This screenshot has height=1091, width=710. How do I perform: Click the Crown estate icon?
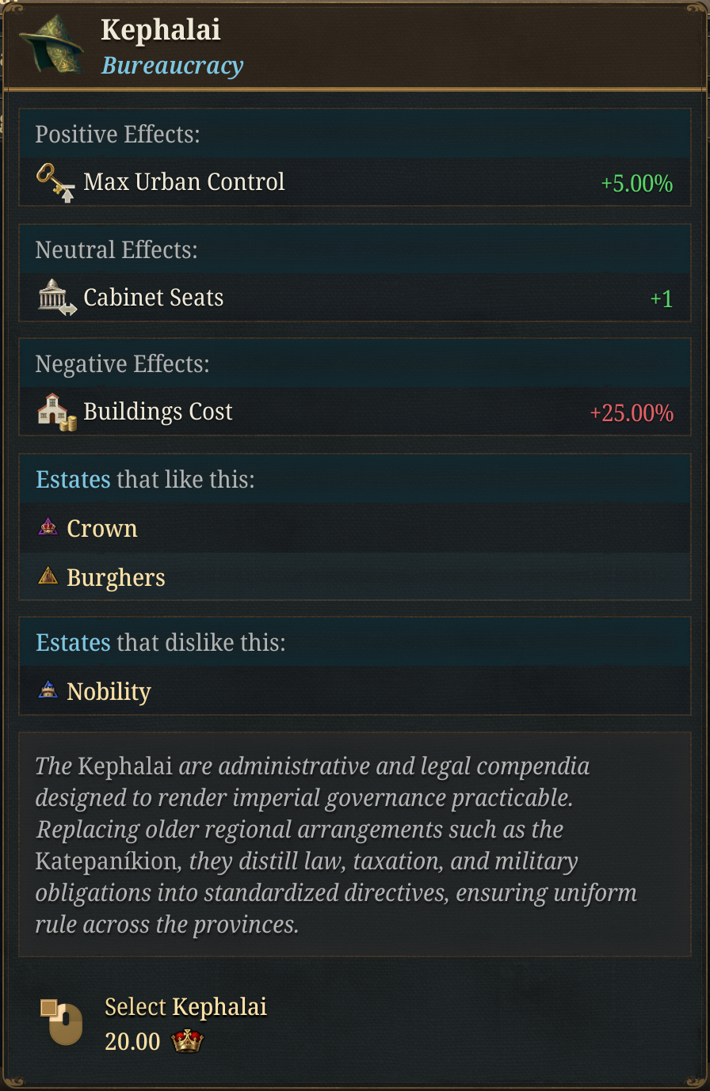click(48, 527)
